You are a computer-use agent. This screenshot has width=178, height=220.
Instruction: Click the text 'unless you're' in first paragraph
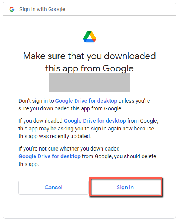pos(134,101)
